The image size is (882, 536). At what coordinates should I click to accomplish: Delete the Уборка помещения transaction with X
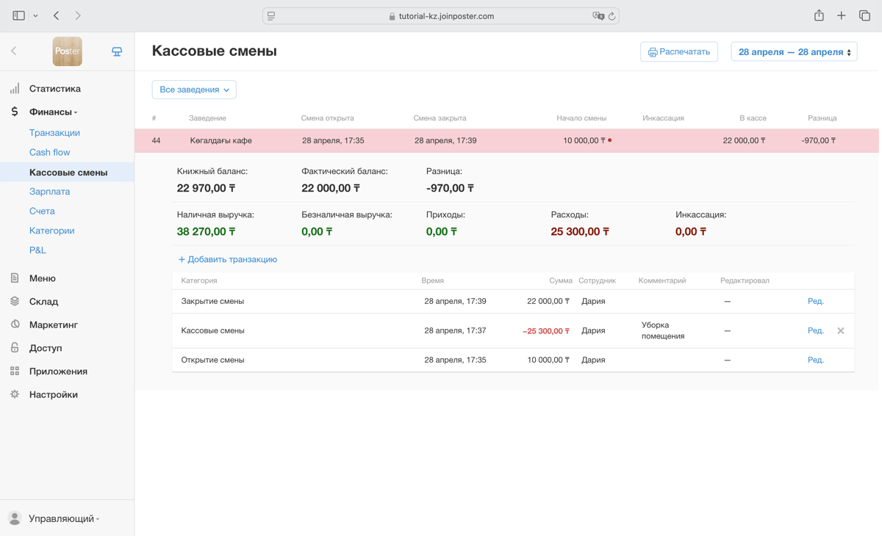point(841,330)
